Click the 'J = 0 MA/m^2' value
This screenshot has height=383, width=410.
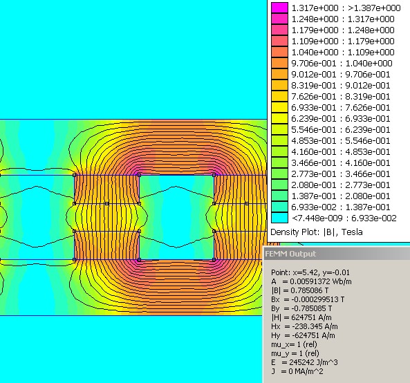(x=297, y=371)
